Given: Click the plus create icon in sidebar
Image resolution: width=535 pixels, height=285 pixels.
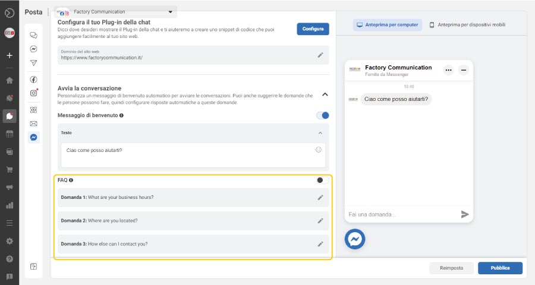Looking at the screenshot, I should coord(10,55).
